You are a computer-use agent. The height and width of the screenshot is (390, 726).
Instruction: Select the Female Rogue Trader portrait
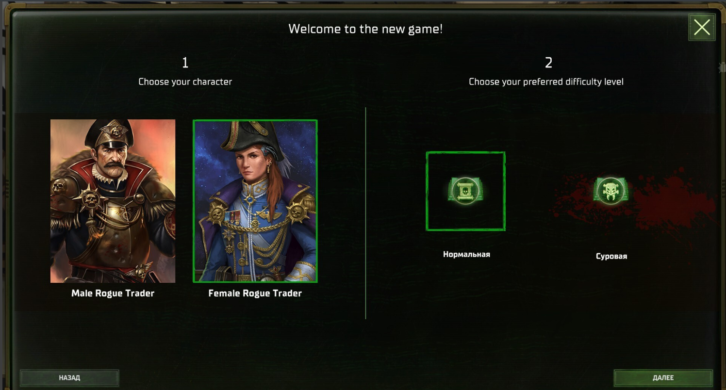255,201
